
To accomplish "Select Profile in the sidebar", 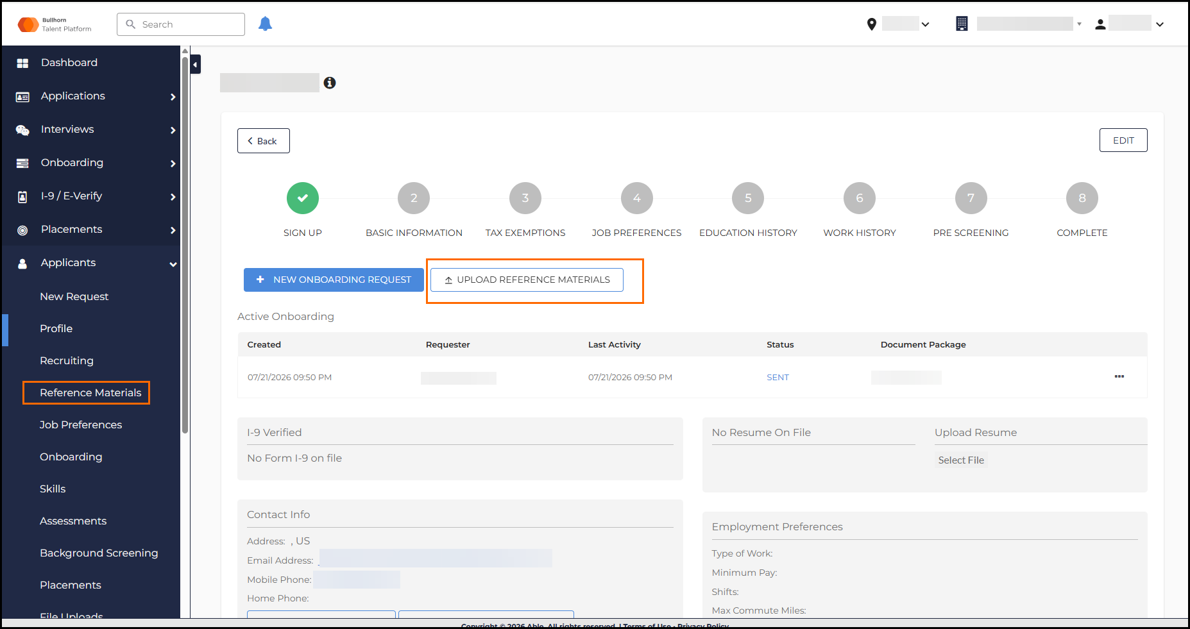I will point(56,328).
